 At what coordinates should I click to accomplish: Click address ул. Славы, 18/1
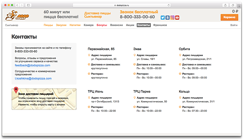click(x=146, y=59)
